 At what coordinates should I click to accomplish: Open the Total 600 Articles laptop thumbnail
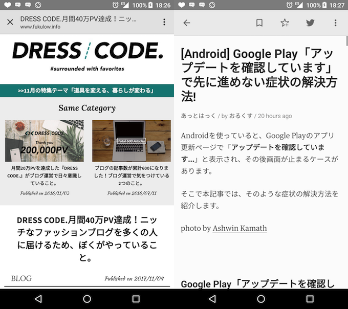click(x=132, y=141)
